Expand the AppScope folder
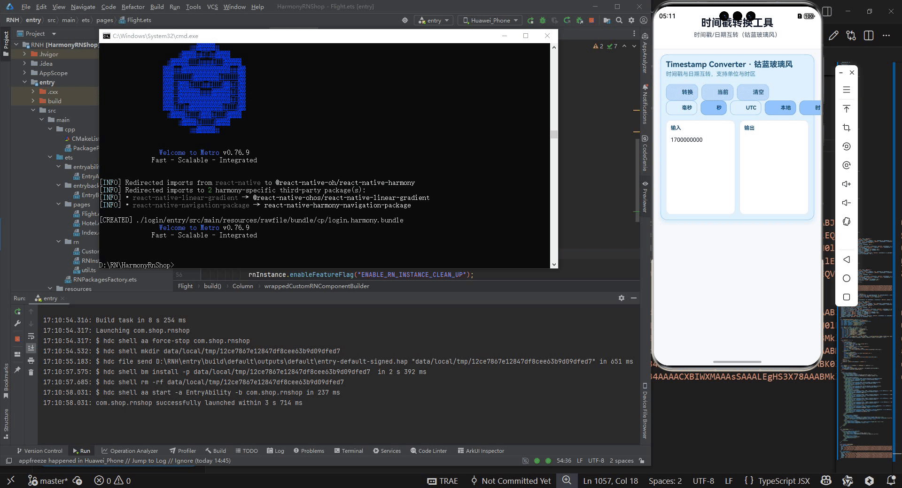 click(x=24, y=73)
